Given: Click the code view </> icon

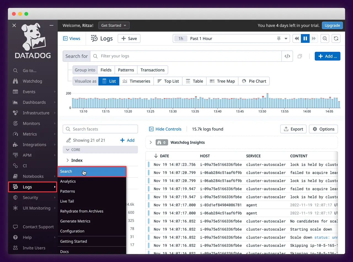Looking at the screenshot, I should 287,56.
